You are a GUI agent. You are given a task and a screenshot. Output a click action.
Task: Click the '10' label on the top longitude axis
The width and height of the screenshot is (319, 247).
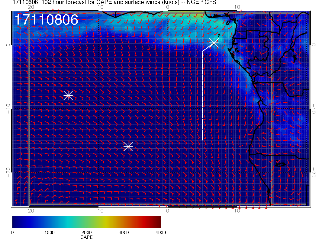coord(237,7)
